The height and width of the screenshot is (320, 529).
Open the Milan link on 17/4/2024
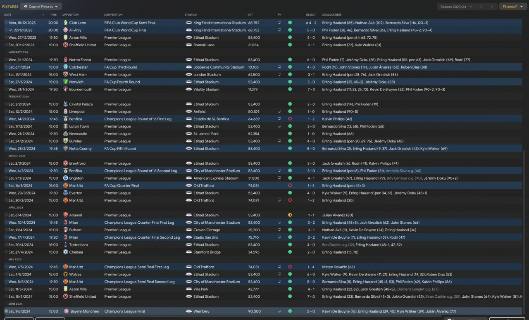pos(74,237)
